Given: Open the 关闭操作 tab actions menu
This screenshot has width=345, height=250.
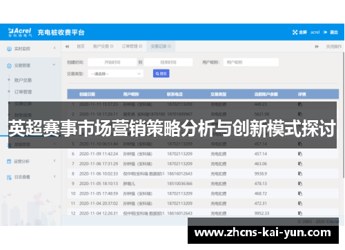Looking at the screenshot, I should tap(334, 46).
